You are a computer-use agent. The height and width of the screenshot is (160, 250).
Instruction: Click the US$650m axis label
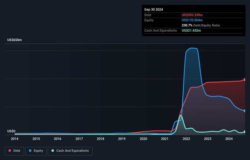coord(15,40)
